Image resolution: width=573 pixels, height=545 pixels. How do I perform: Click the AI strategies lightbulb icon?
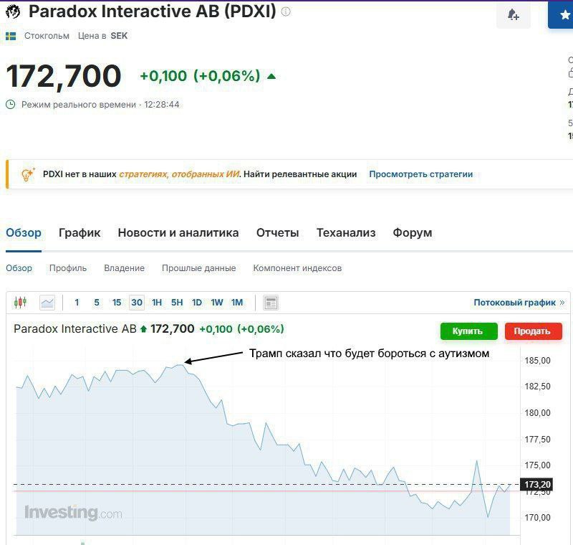pos(28,174)
